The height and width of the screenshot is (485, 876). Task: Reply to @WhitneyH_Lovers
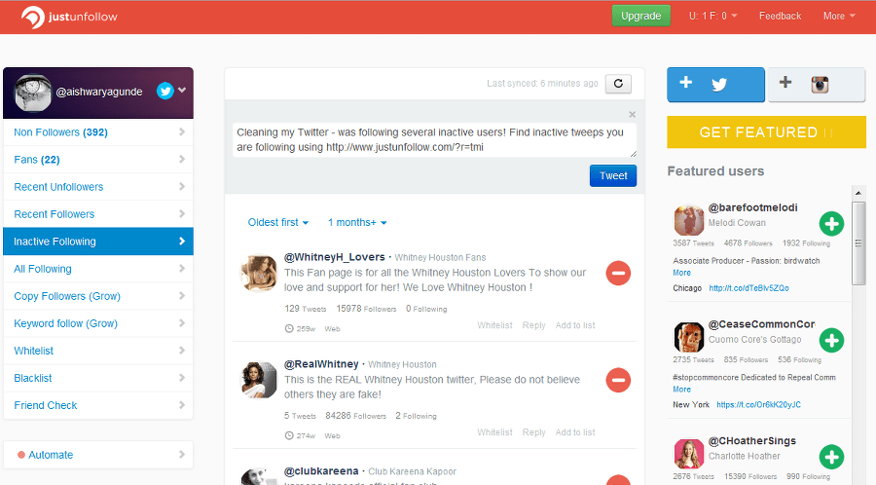(533, 325)
